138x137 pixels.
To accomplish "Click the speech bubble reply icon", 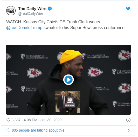I will coord(9,131).
